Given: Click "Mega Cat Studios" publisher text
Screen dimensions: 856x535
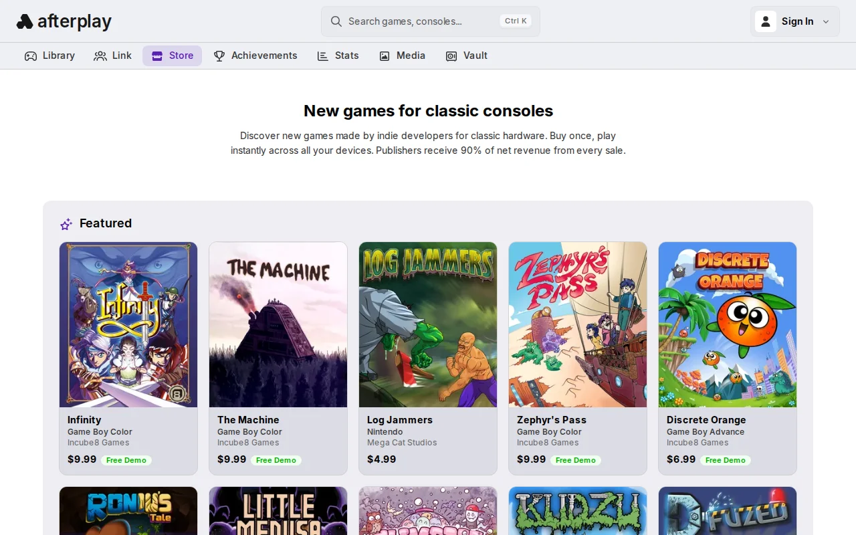Looking at the screenshot, I should click(x=402, y=443).
